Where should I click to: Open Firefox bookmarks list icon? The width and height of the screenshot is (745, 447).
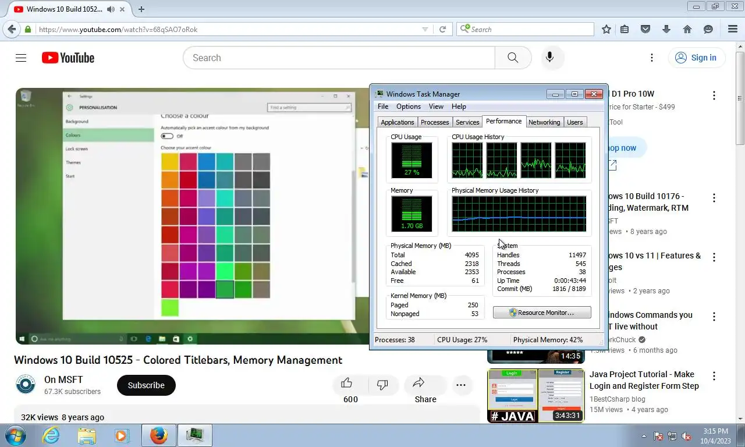pyautogui.click(x=625, y=29)
